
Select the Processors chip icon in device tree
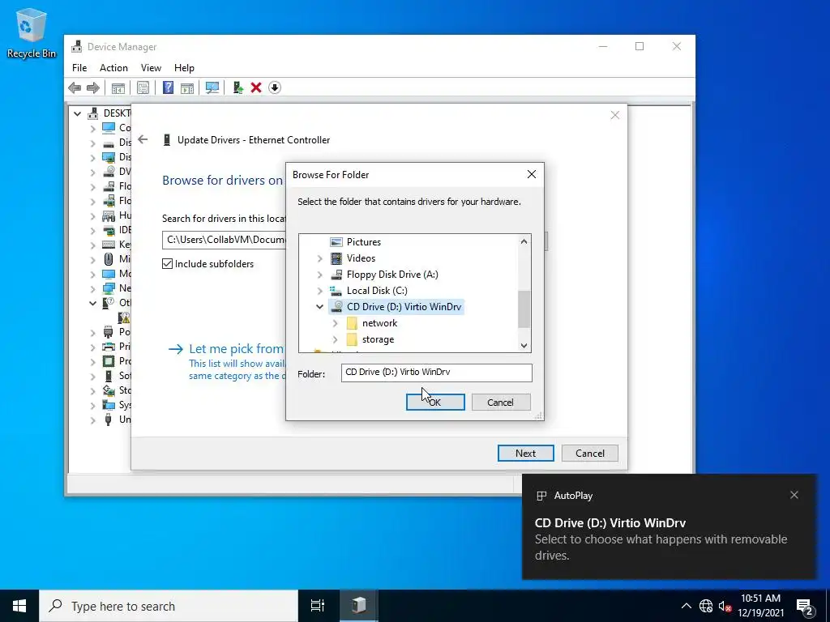coord(109,361)
